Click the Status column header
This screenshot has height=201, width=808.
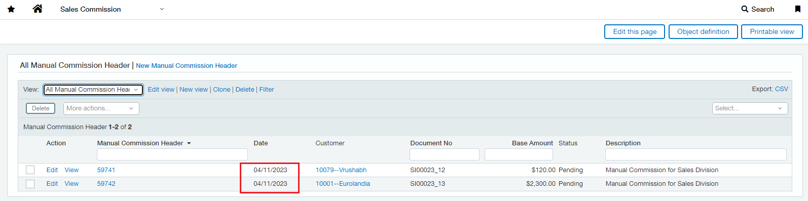click(568, 143)
